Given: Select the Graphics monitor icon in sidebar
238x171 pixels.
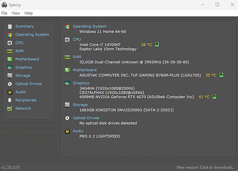Looking at the screenshot, I should (10, 67).
